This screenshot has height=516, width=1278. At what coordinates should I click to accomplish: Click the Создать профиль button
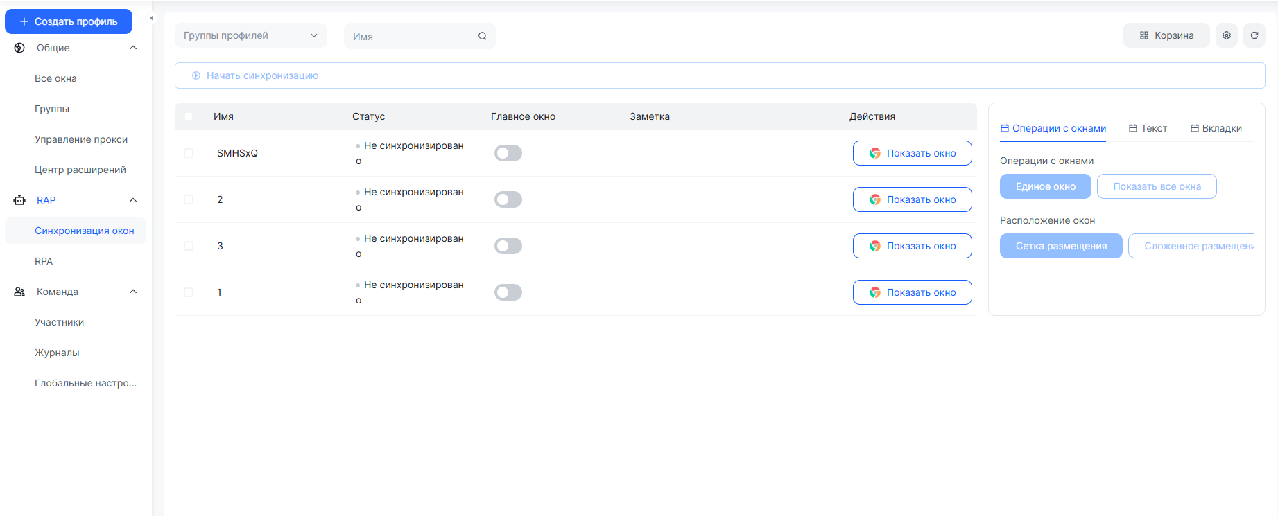[69, 21]
